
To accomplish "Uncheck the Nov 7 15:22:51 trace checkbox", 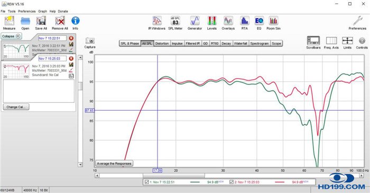I will pyautogui.click(x=146, y=182).
